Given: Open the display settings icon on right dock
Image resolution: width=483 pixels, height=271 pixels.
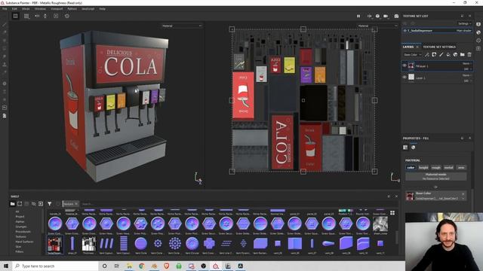Looking at the screenshot, I should (x=478, y=24).
